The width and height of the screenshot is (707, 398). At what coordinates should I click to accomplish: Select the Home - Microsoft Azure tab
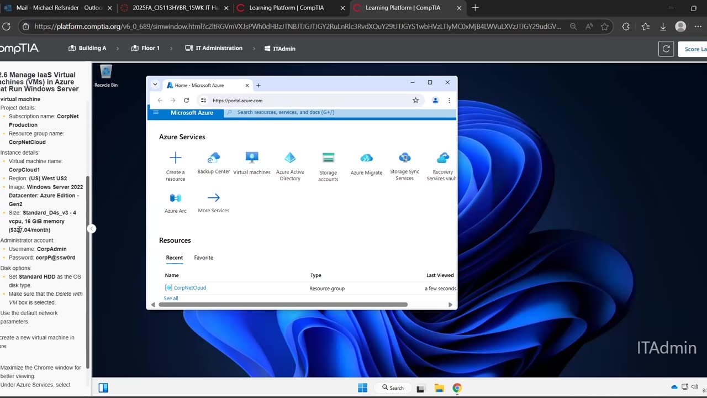pyautogui.click(x=208, y=85)
